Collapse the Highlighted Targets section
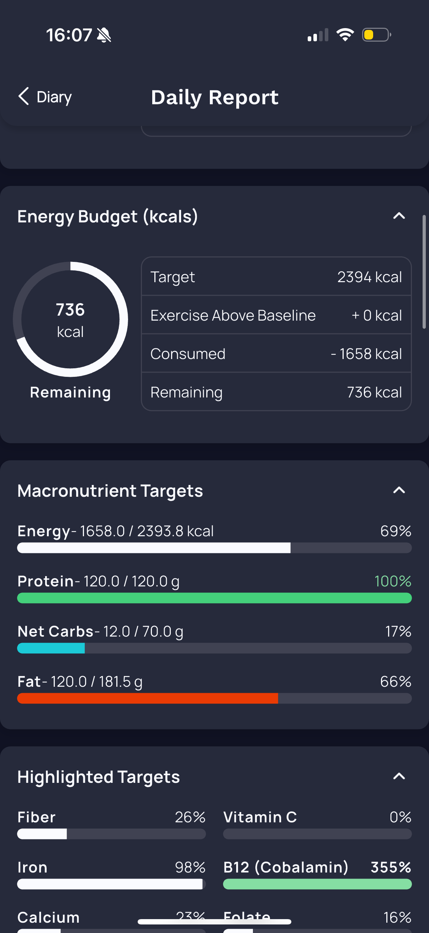Viewport: 429px width, 933px height. click(x=399, y=776)
